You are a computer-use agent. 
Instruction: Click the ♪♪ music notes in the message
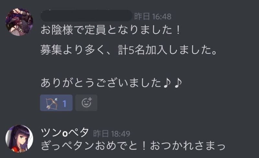click(x=173, y=83)
